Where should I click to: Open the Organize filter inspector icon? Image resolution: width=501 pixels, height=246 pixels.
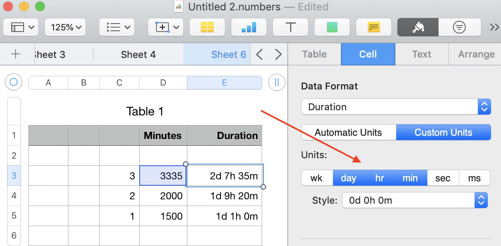click(459, 27)
